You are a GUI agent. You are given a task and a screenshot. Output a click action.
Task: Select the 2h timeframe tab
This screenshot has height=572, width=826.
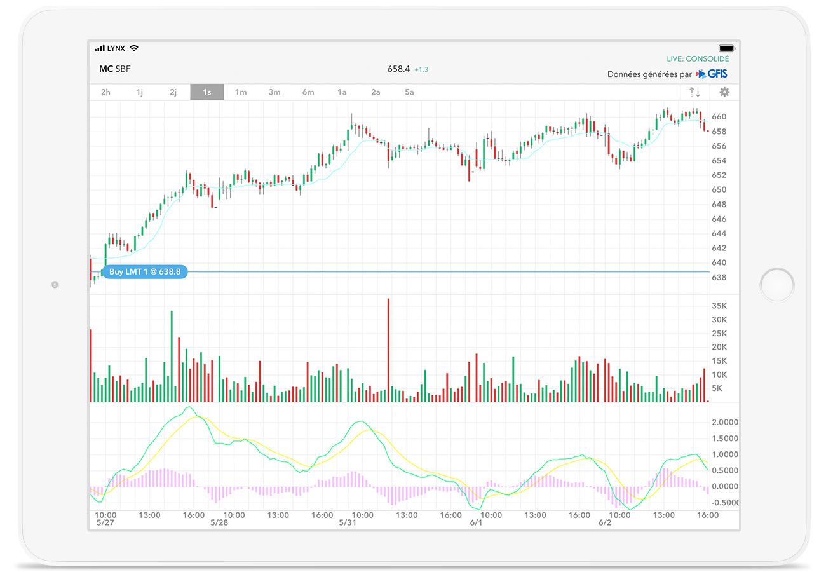pyautogui.click(x=105, y=92)
